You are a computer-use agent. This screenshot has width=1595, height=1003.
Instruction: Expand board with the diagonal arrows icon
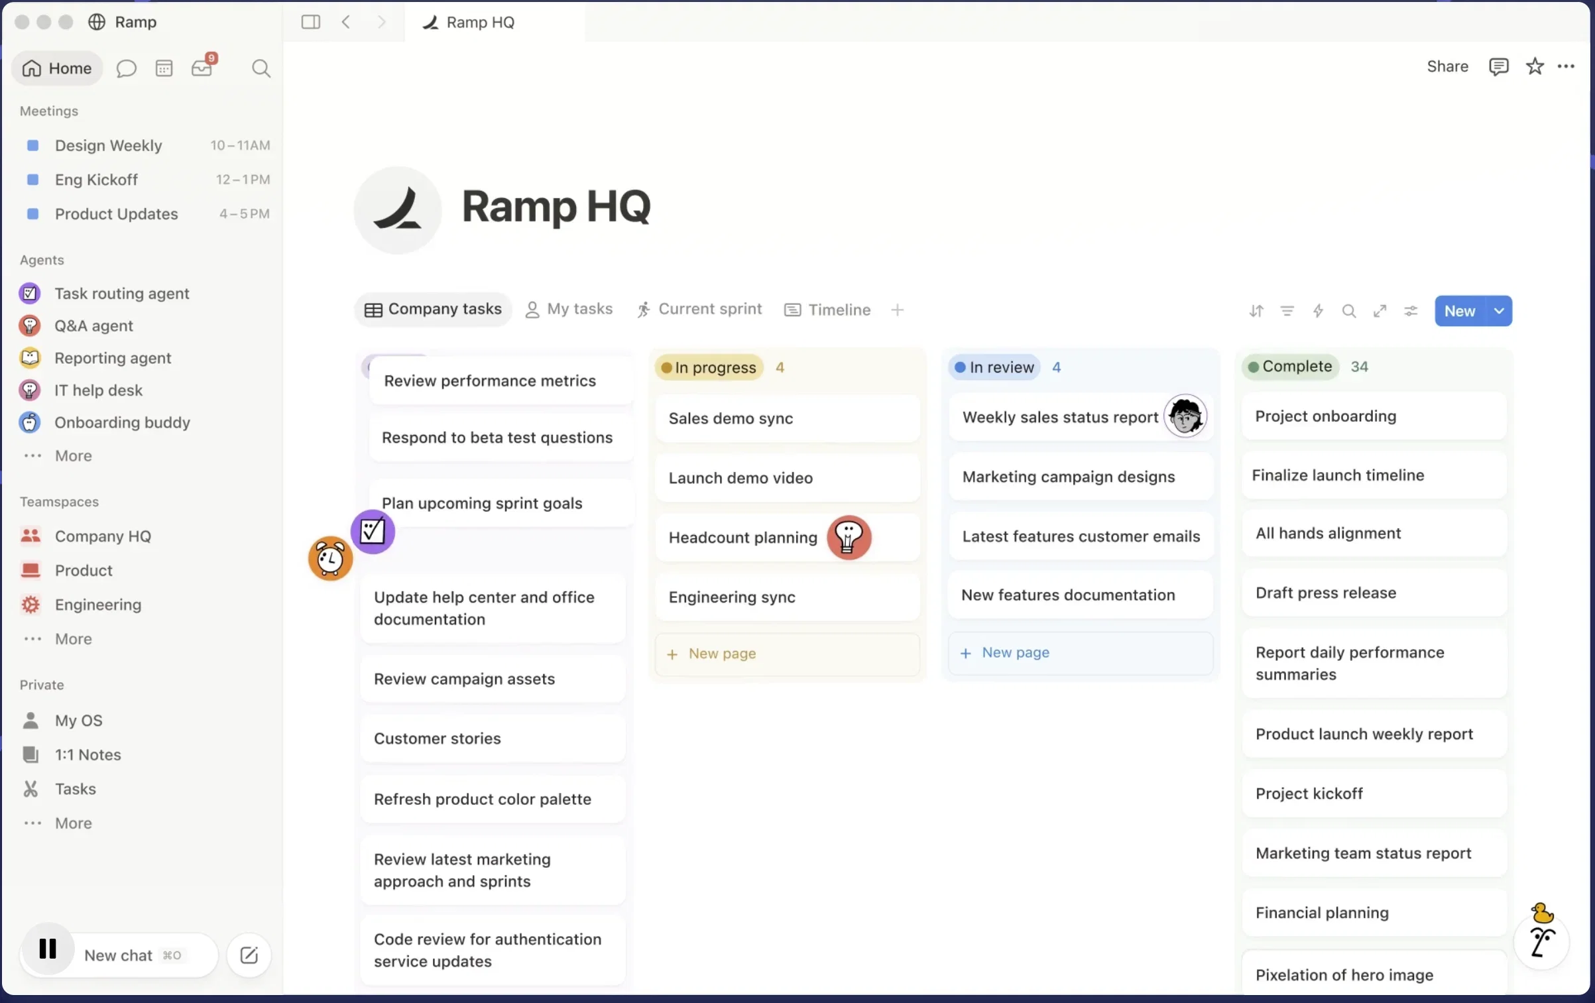(1380, 311)
